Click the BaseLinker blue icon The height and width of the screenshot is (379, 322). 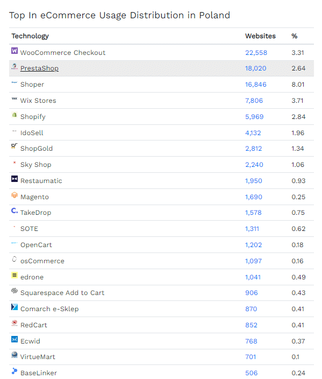[15, 371]
